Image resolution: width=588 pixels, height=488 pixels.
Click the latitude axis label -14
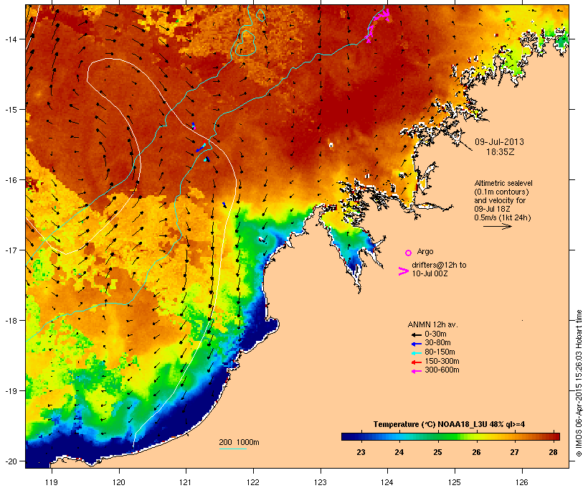pyautogui.click(x=10, y=39)
